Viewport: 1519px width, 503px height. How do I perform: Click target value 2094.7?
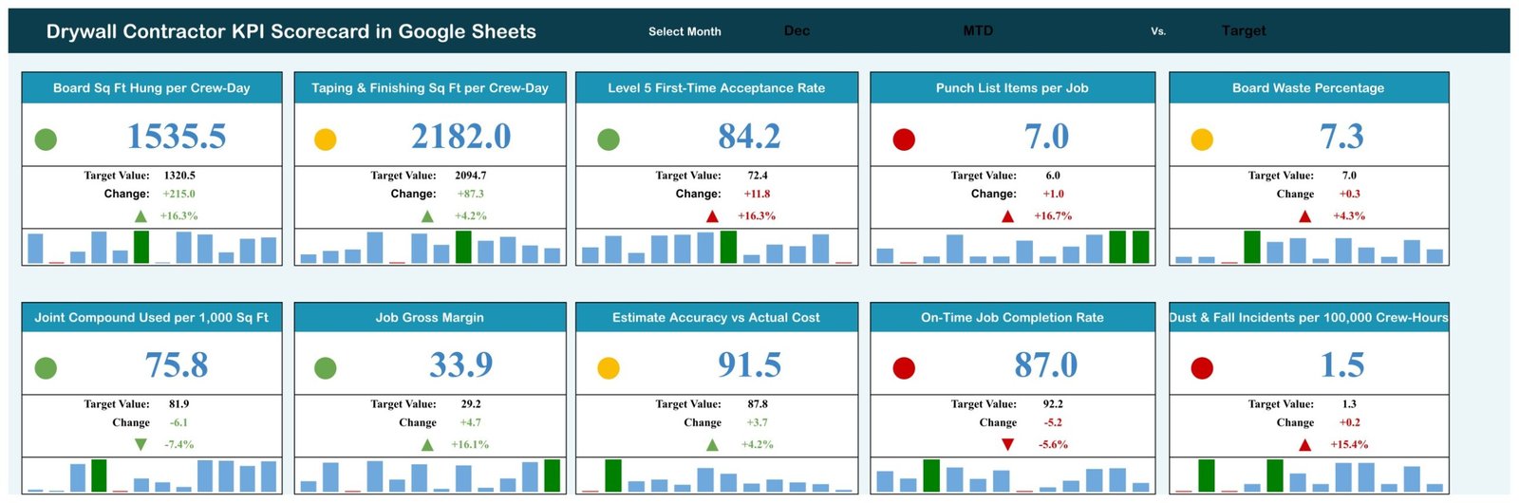471,176
